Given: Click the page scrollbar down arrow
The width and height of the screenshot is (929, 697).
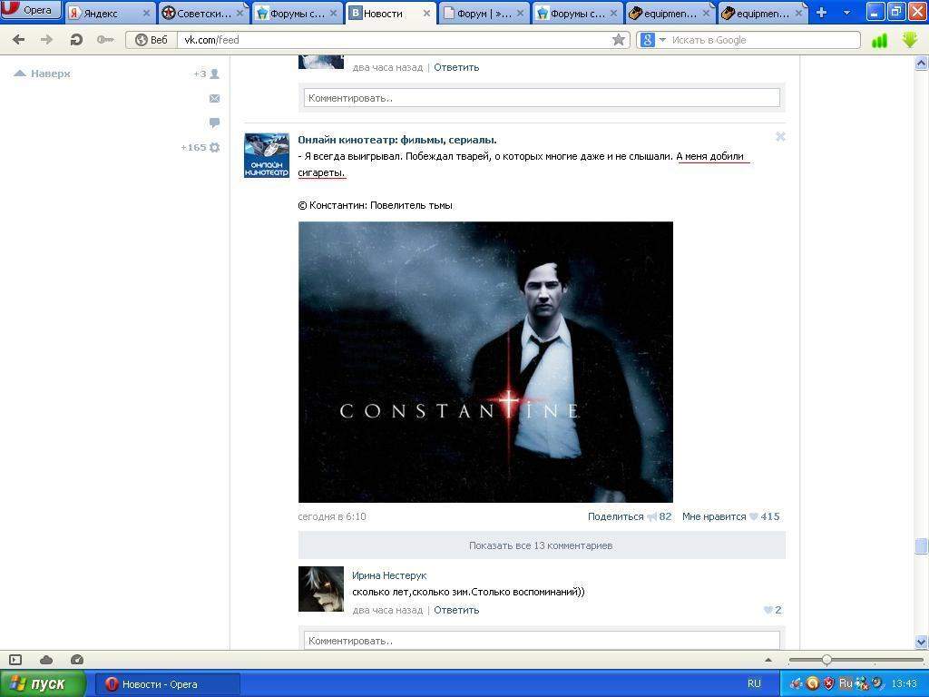Looking at the screenshot, I should coord(922,642).
